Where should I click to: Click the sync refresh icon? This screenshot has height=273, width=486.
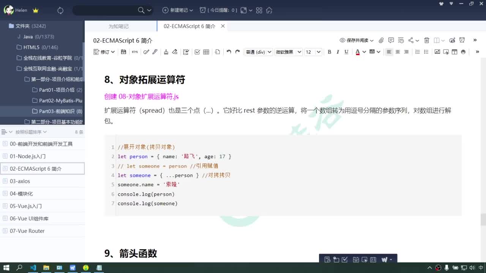point(60,10)
